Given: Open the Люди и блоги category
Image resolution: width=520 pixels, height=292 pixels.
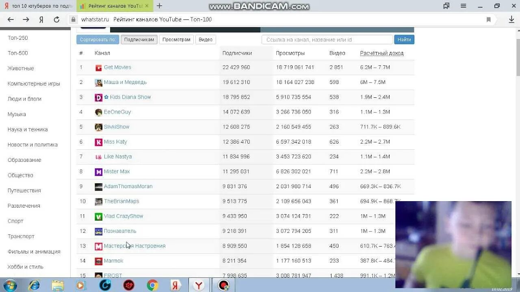Looking at the screenshot, I should pyautogui.click(x=24, y=99).
